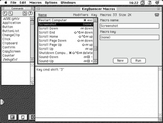Screen dimensions: 163x123
Task: Open the help balloon icon in Commands palette
Action: (x=30, y=14)
